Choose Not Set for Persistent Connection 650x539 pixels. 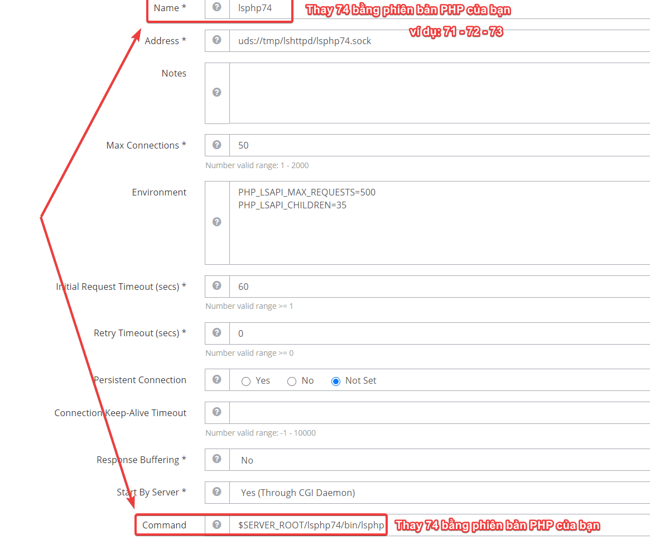[x=335, y=381]
